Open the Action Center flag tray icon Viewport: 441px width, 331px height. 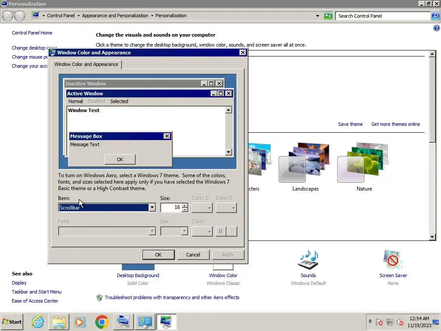click(379, 322)
